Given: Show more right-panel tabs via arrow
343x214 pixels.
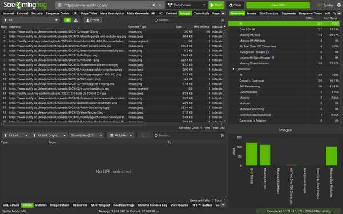Looking at the screenshot, I should tap(340, 13).
